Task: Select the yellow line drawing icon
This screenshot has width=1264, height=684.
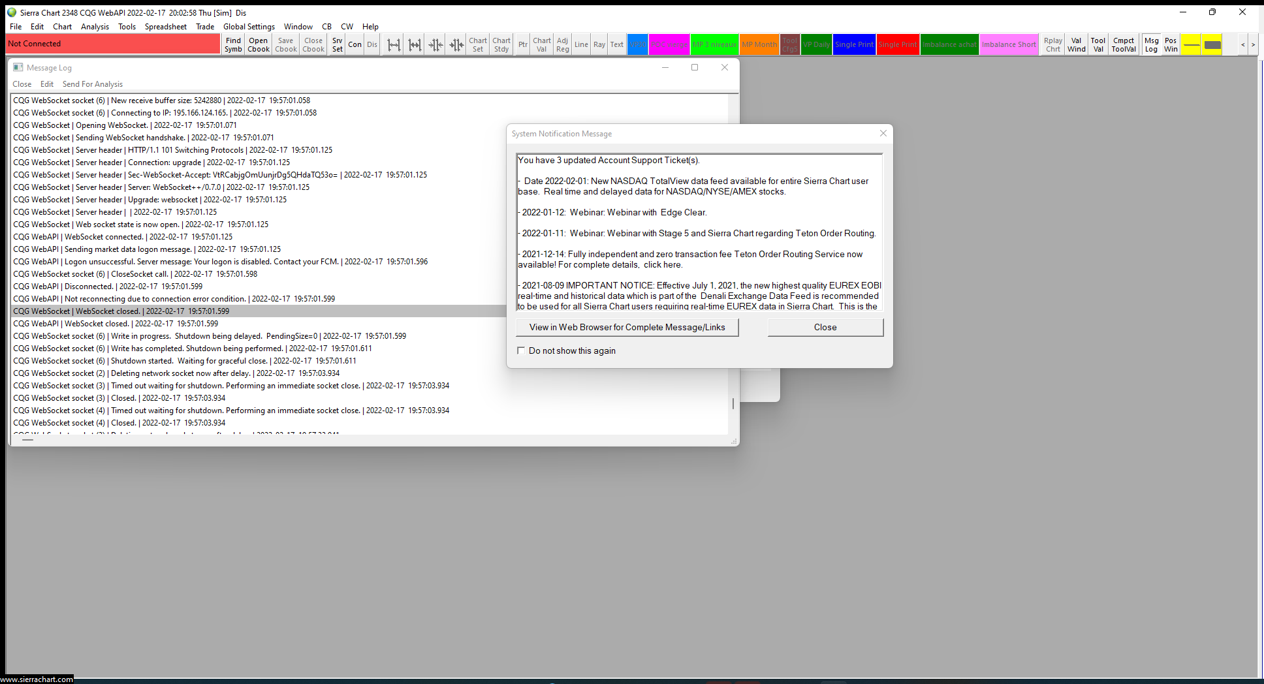Action: 1192,44
